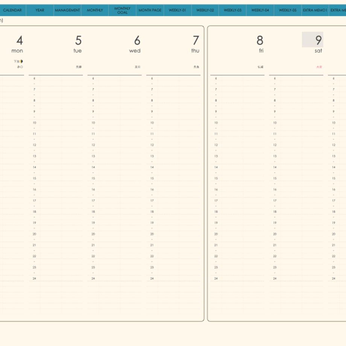Open the MANAGEMENT tab
The height and width of the screenshot is (346, 346).
68,10
